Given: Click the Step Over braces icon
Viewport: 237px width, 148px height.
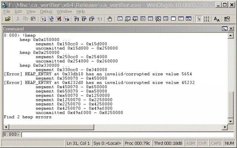Looking at the screenshot, I should [x=84, y=19].
